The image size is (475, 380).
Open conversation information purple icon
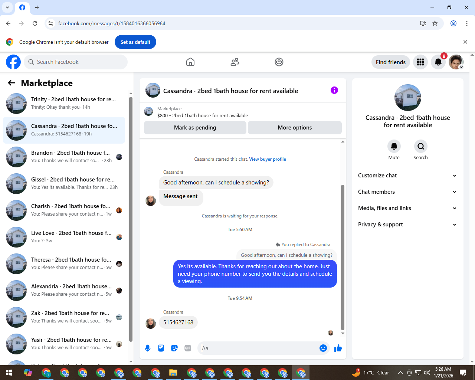pos(334,90)
